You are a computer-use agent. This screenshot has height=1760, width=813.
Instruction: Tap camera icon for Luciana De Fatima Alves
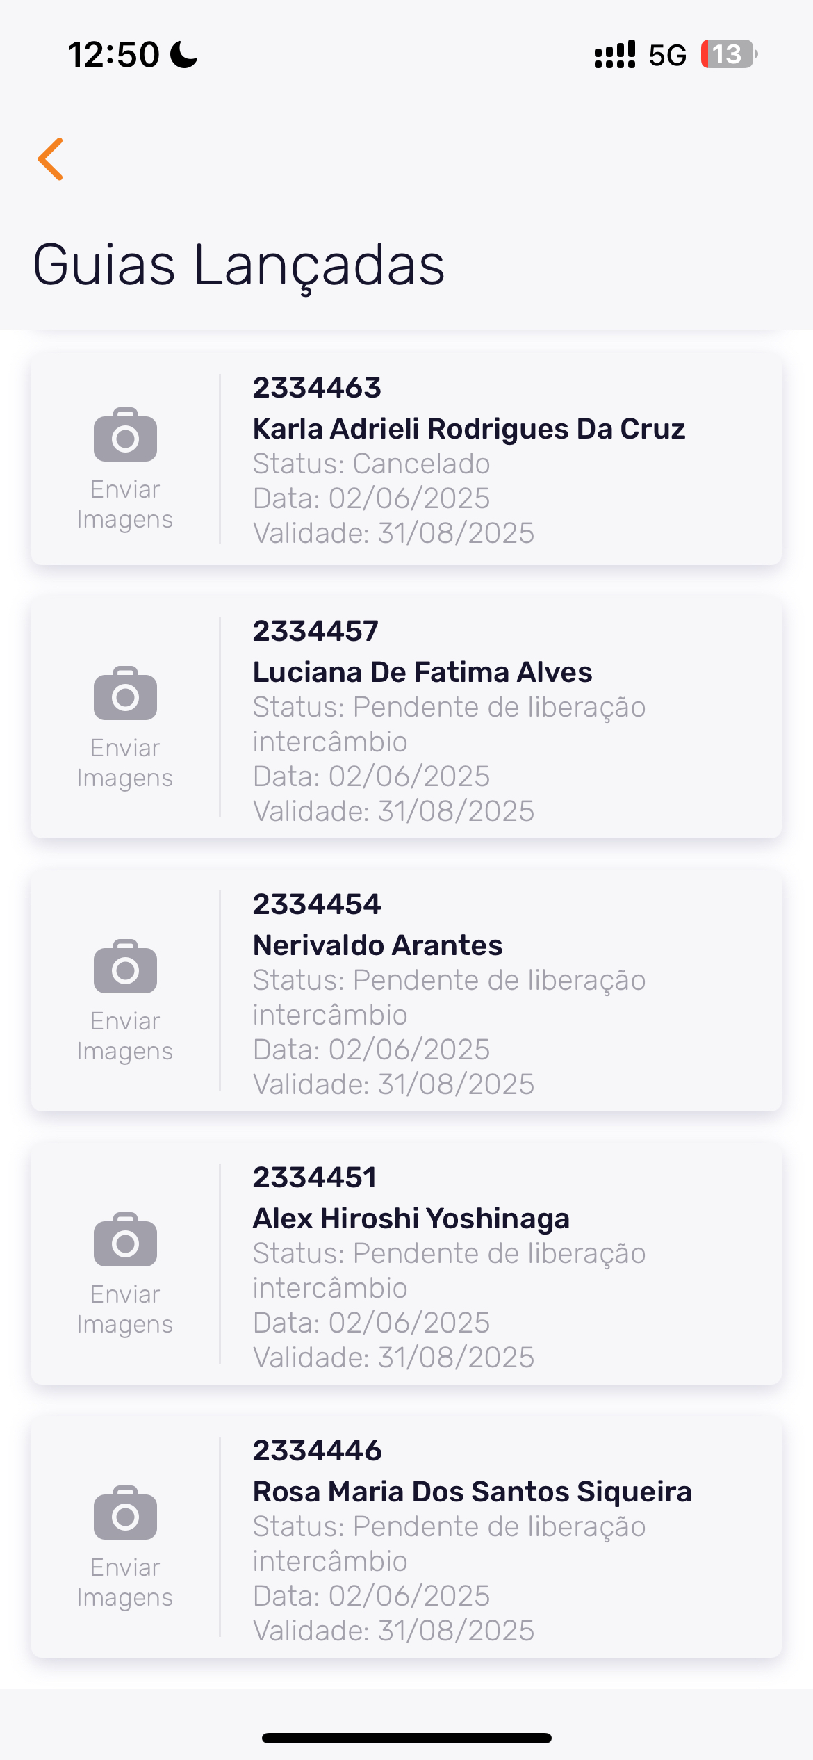[x=125, y=694]
